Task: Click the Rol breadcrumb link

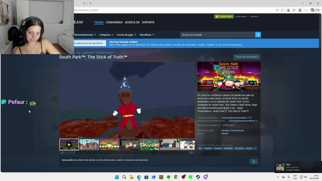Action: coord(78,53)
